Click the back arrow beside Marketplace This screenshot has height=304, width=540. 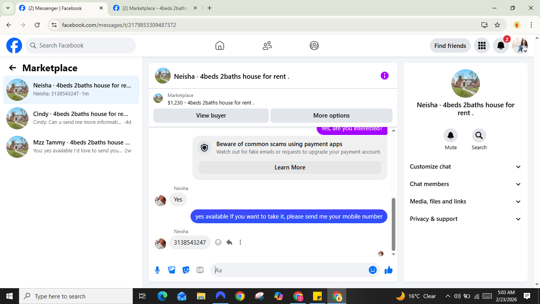point(13,68)
